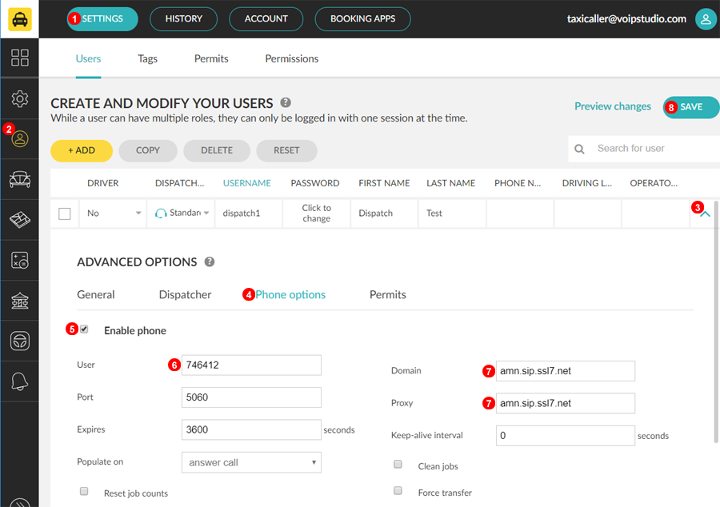Open the General advanced options tab
The width and height of the screenshot is (720, 507).
96,294
